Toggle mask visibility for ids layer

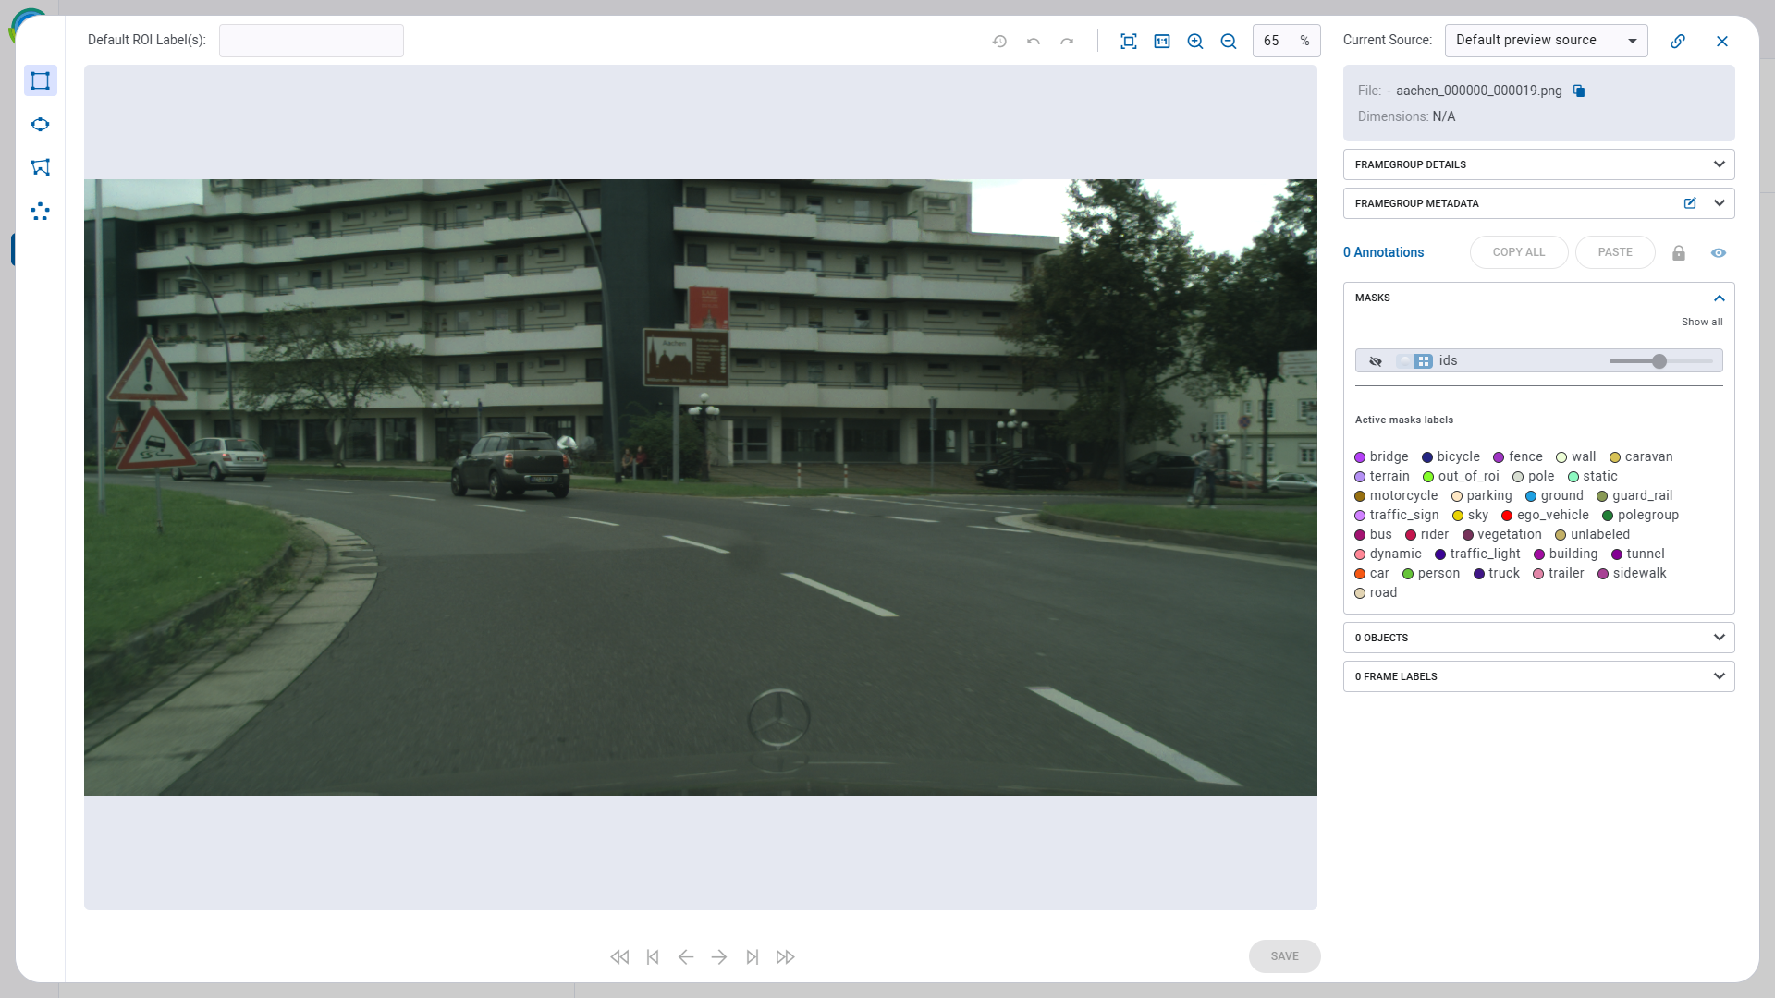(1375, 360)
